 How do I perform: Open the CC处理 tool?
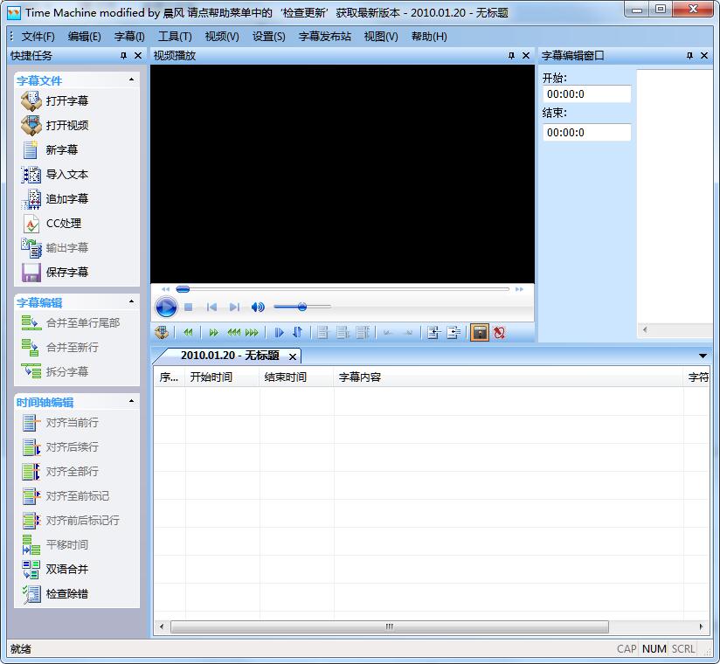[31, 223]
